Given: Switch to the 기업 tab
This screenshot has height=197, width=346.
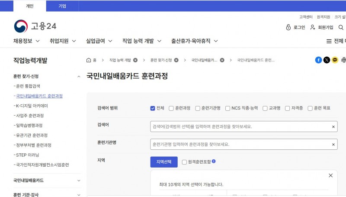Looking at the screenshot, I should pyautogui.click(x=62, y=6).
